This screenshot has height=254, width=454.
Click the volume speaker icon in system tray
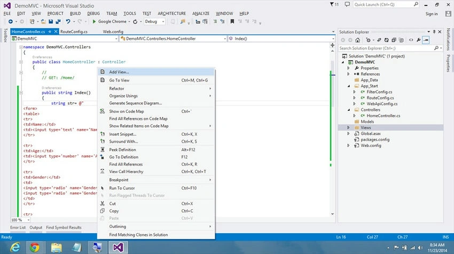(420, 248)
